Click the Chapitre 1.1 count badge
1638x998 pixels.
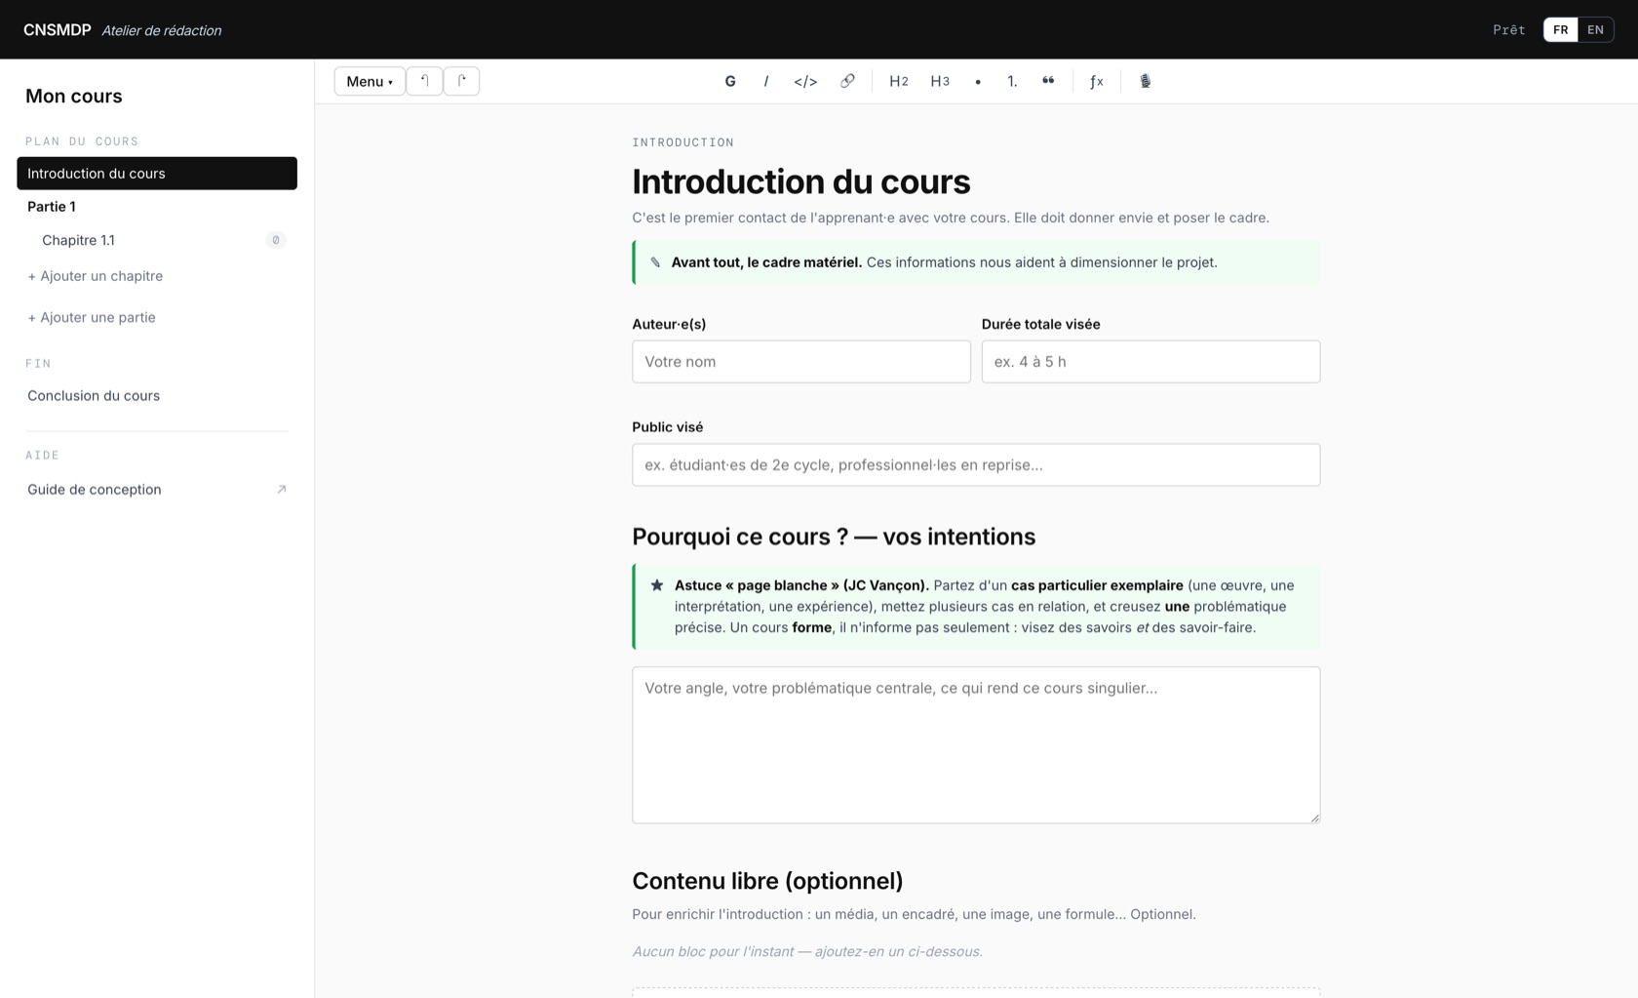click(x=276, y=240)
